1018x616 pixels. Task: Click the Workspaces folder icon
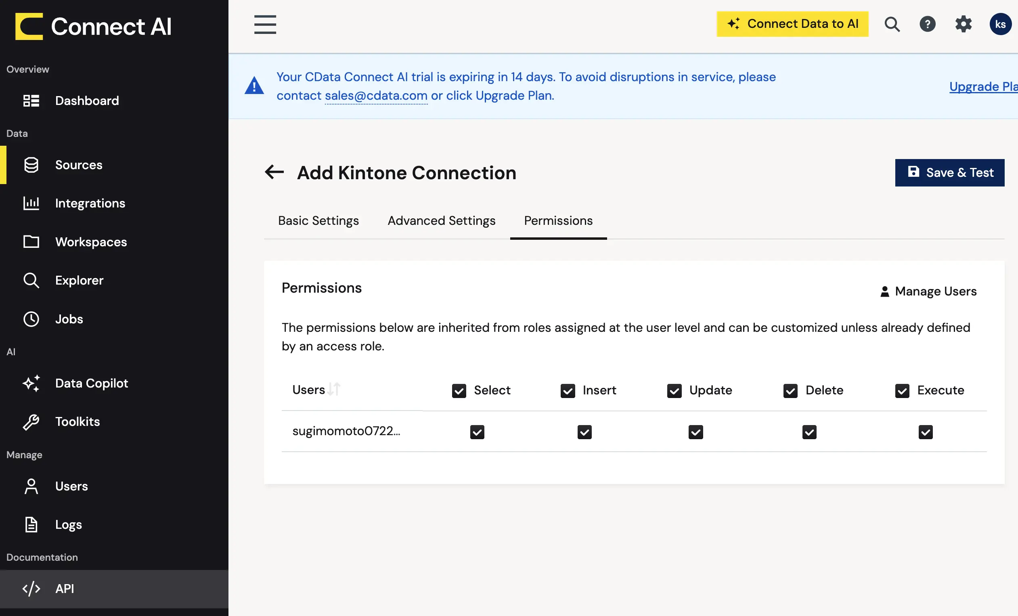[31, 242]
